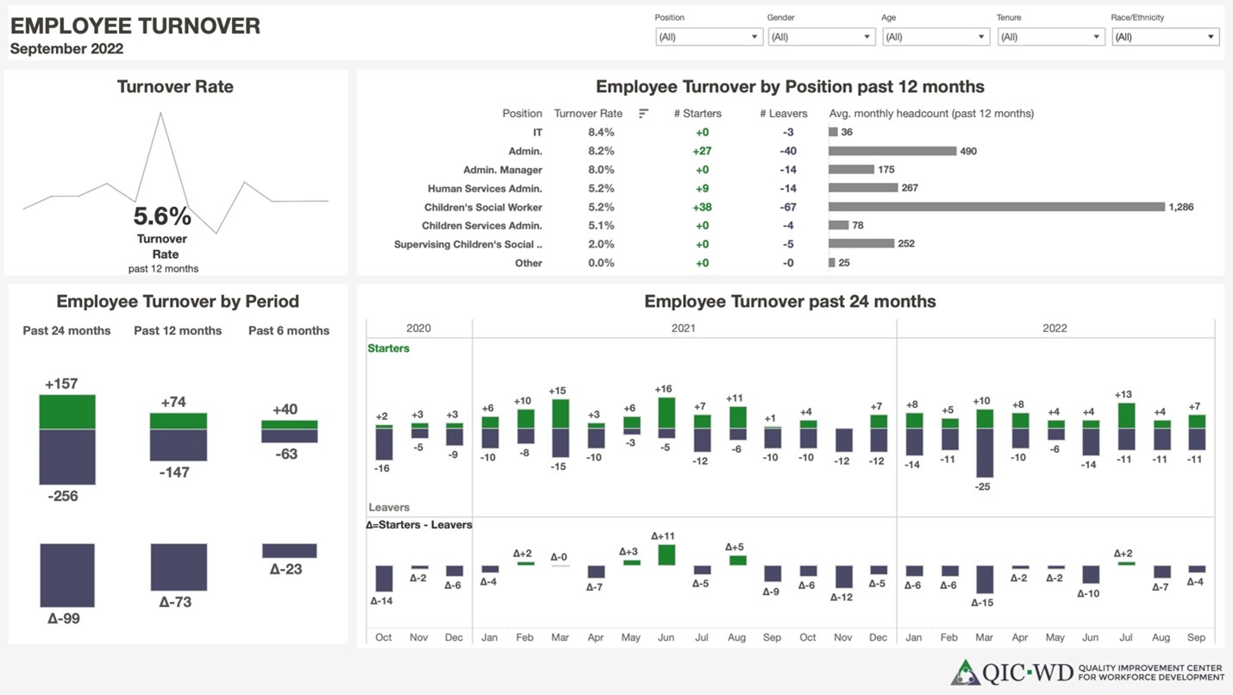Click the -40 leavers value
This screenshot has height=695, width=1233.
pyautogui.click(x=787, y=151)
